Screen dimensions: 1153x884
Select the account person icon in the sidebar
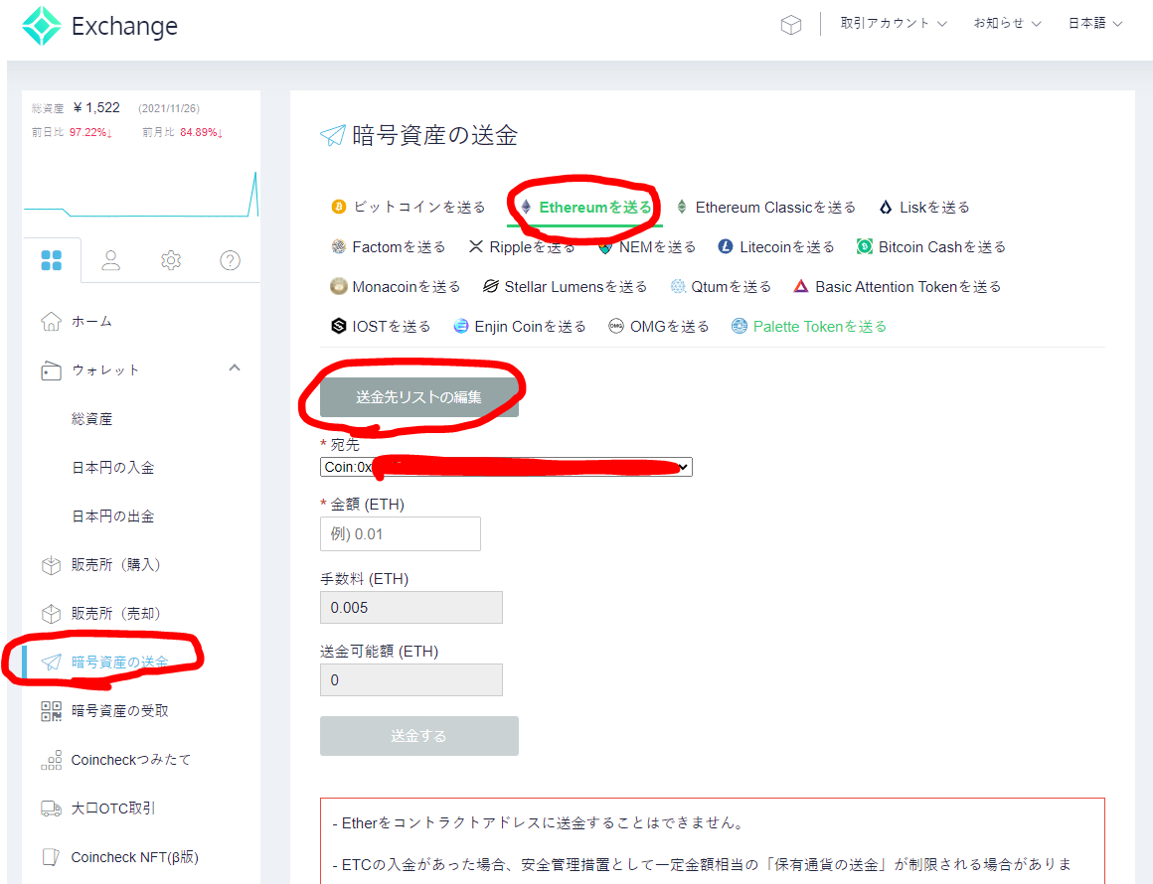tap(110, 260)
